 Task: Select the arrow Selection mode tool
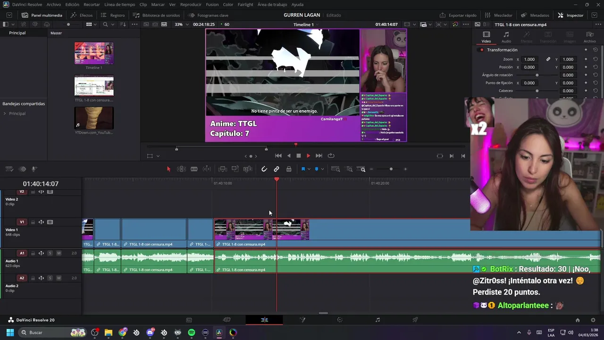coord(168,169)
